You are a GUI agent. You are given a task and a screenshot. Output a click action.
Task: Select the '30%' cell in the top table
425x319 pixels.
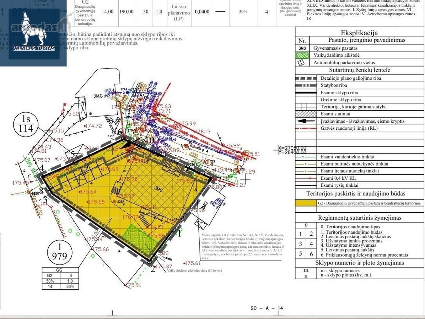click(x=243, y=12)
